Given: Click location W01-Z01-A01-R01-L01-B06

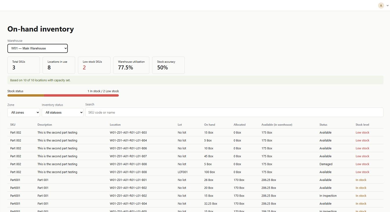Looking at the screenshot, I should (128, 148).
